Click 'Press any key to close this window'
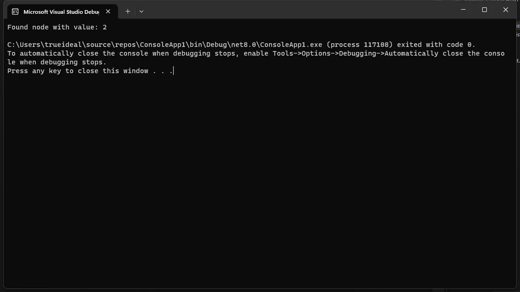The image size is (520, 292). pos(78,71)
